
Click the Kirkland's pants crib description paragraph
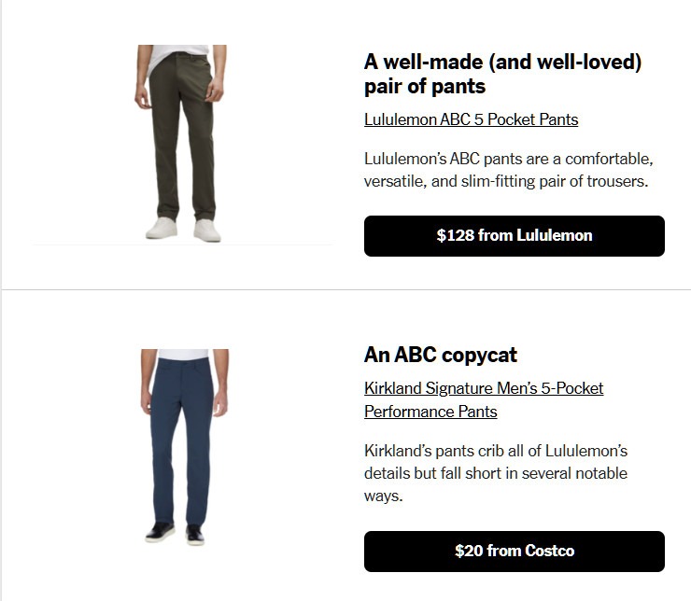(496, 473)
